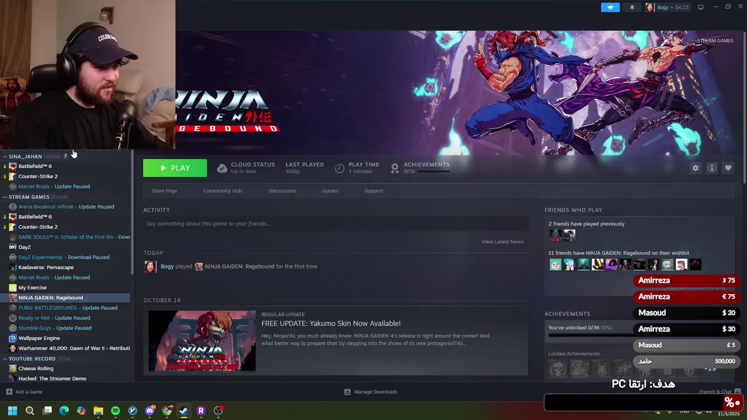Click the Steam announcements megaphone icon
Image resolution: width=747 pixels, height=420 pixels.
610,7
